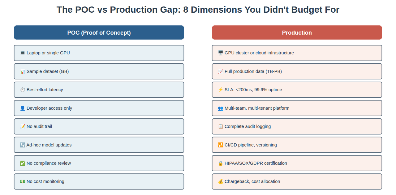Screen dimensions: 396x195
Task: Click the clipboard icon beside Complete audit logging
Action: [x=221, y=126]
